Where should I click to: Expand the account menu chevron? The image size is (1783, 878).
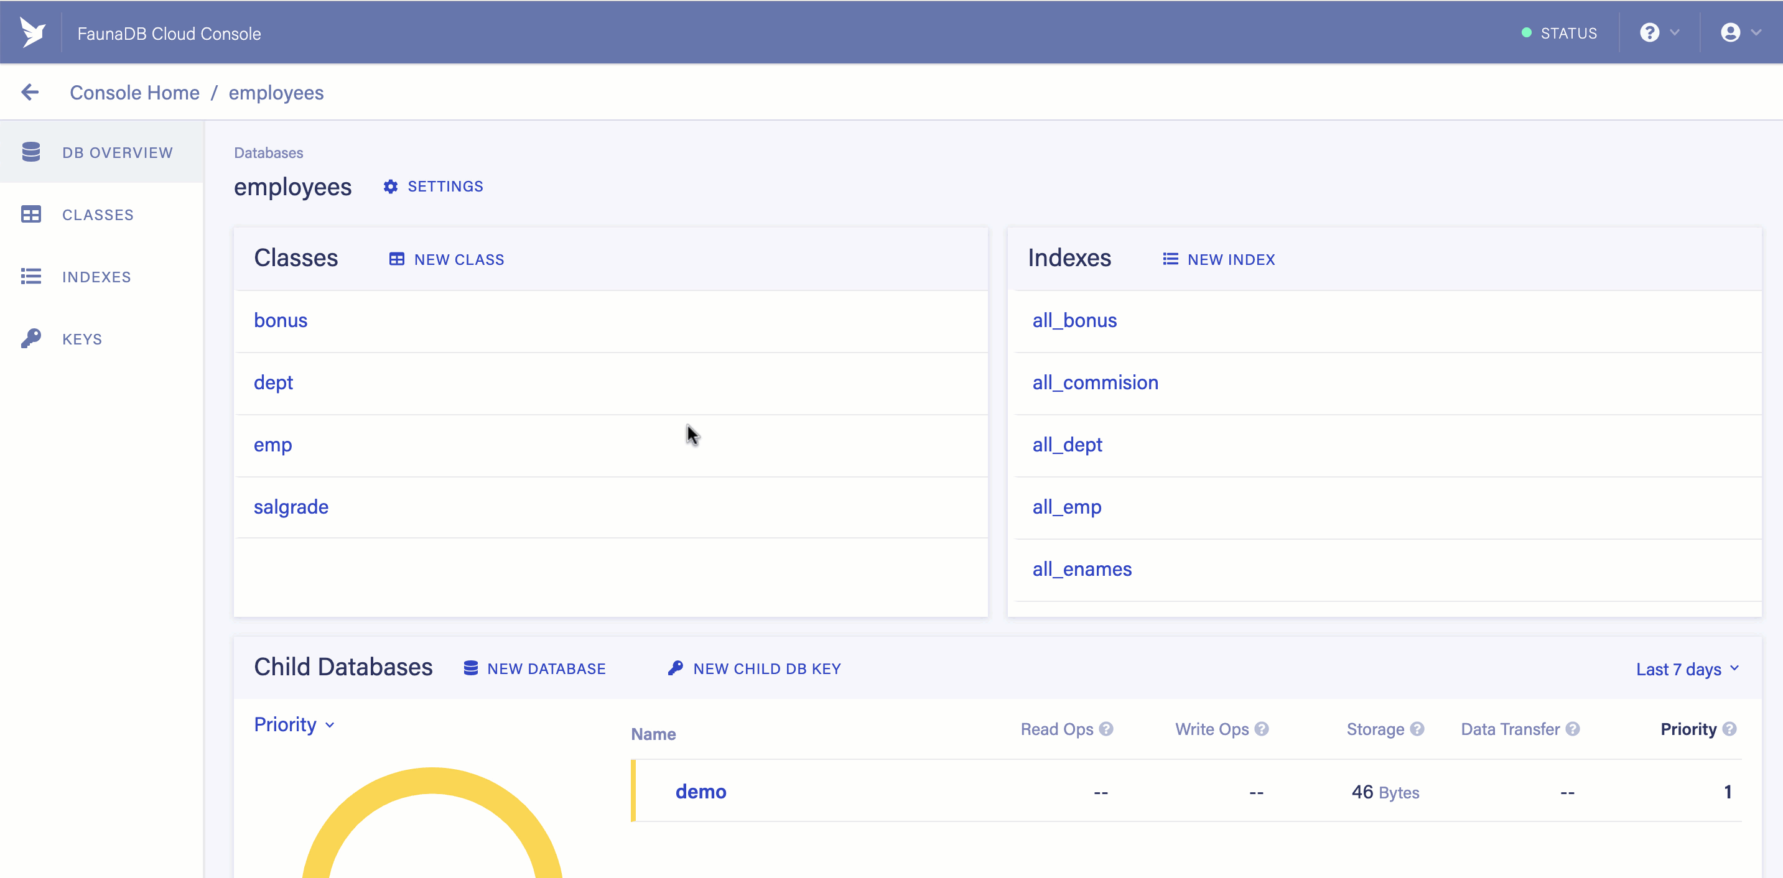click(x=1756, y=32)
